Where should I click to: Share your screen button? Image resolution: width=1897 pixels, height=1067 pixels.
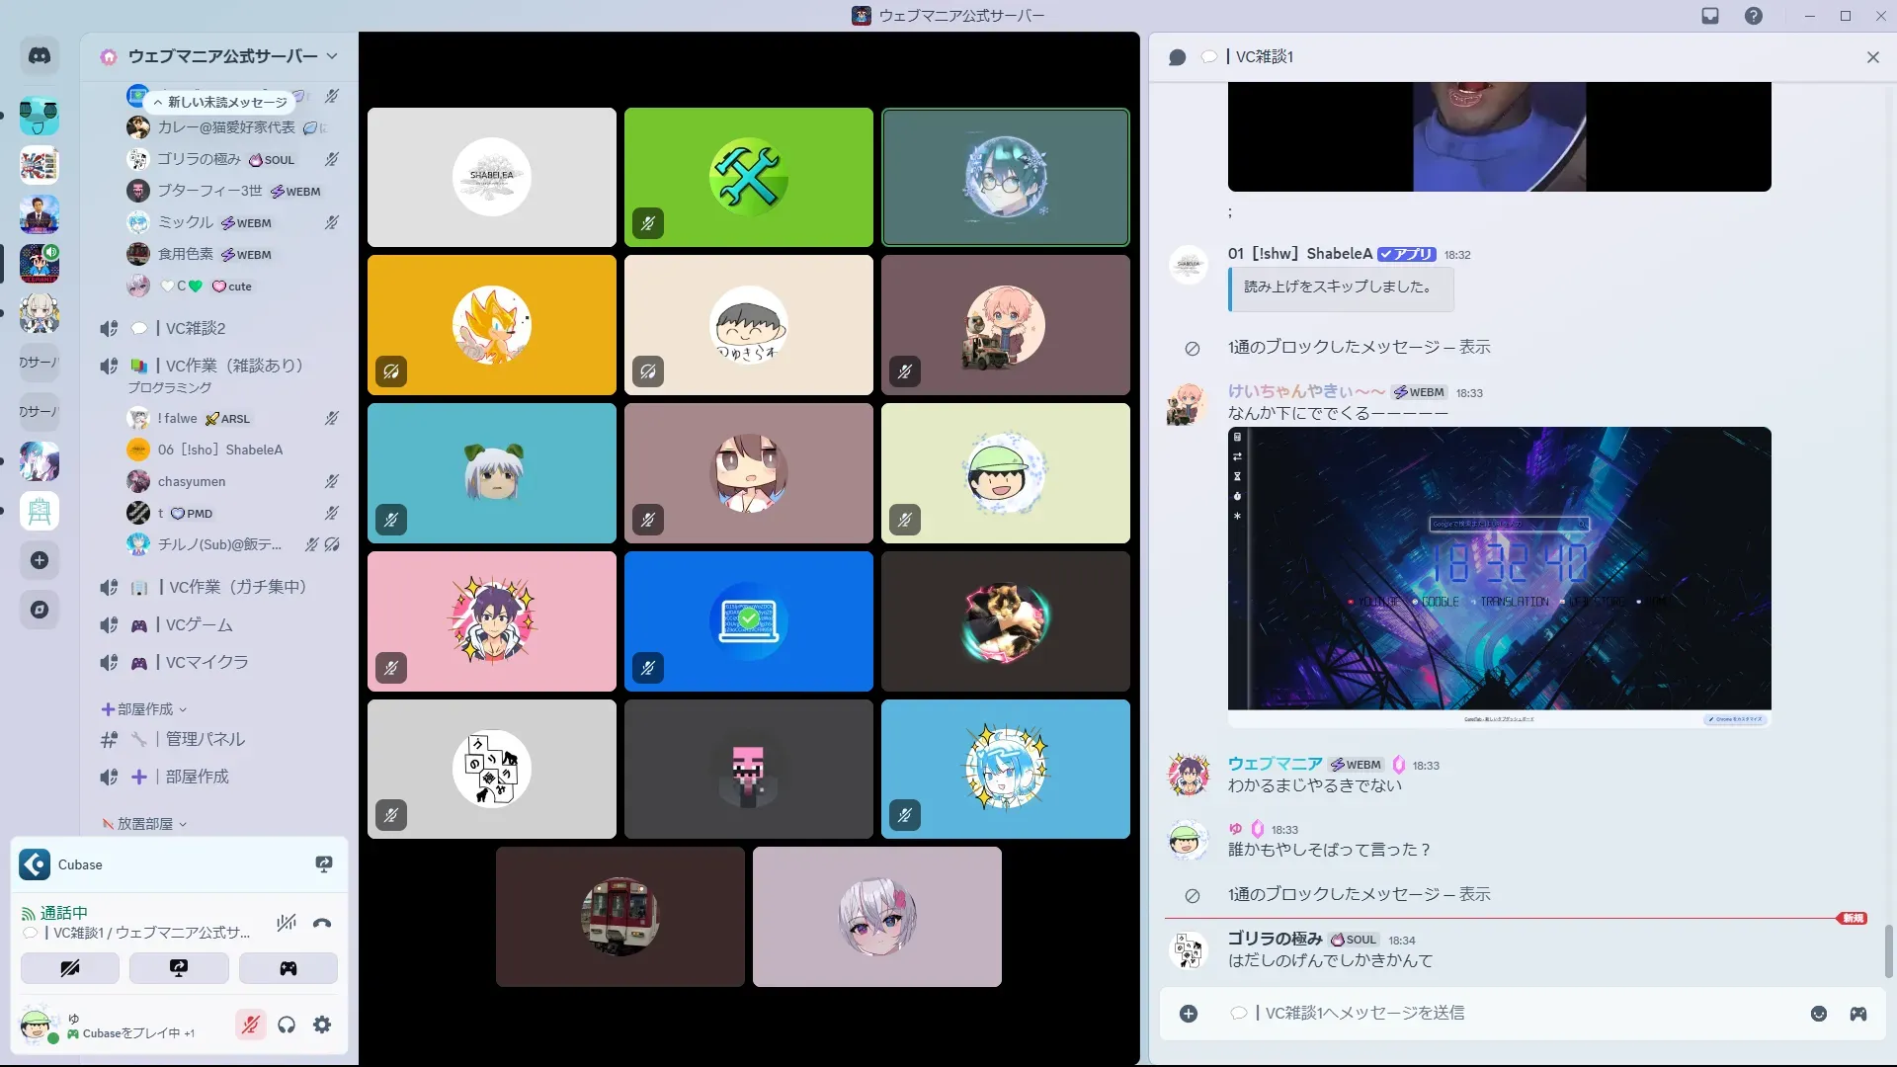point(179,968)
